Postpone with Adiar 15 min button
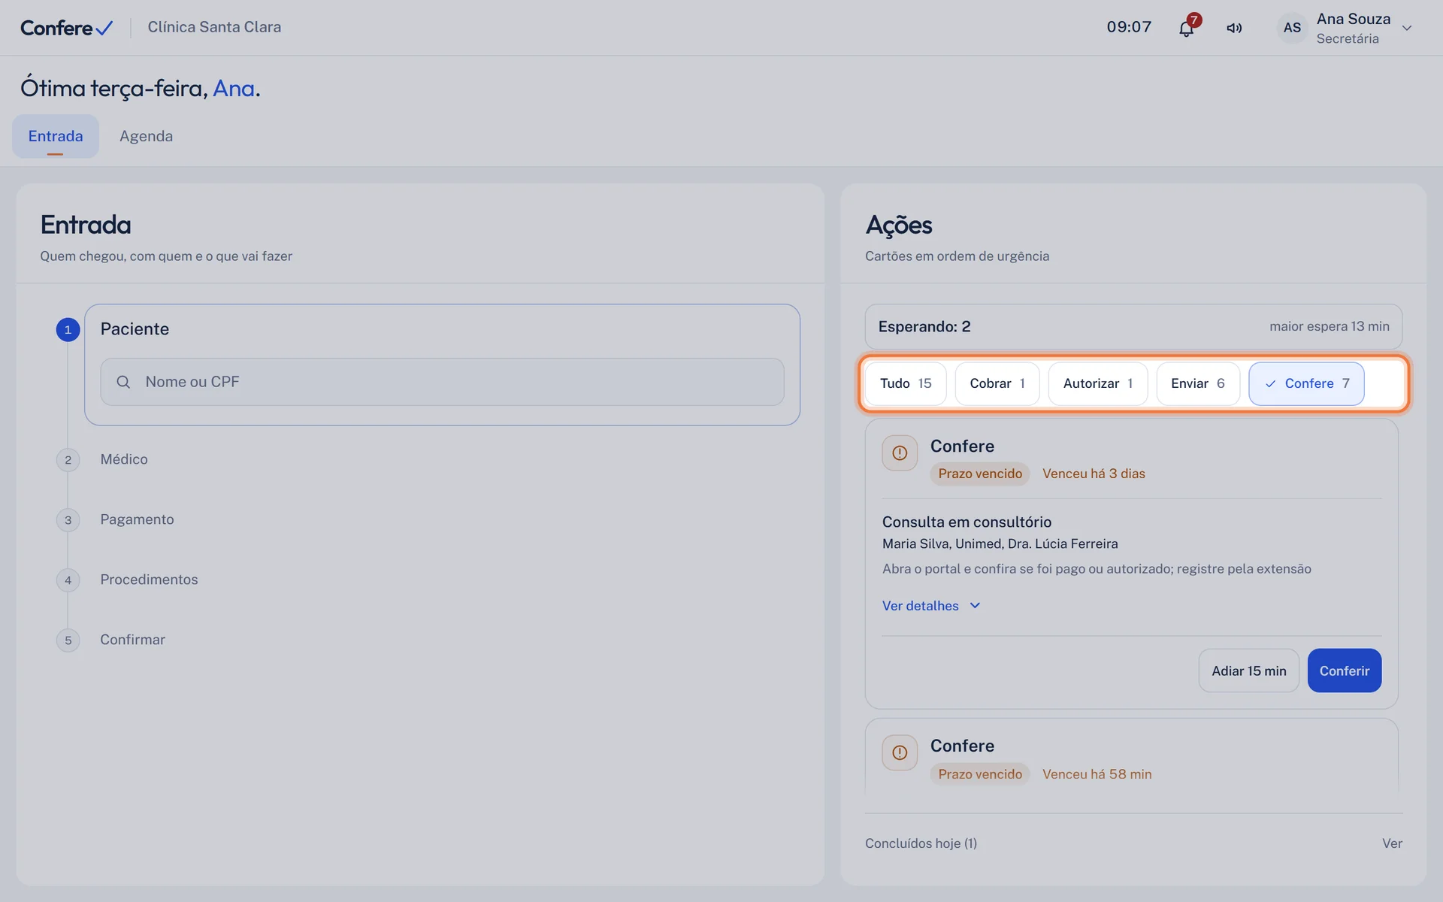Screen dimensions: 1443x902 pos(1248,670)
